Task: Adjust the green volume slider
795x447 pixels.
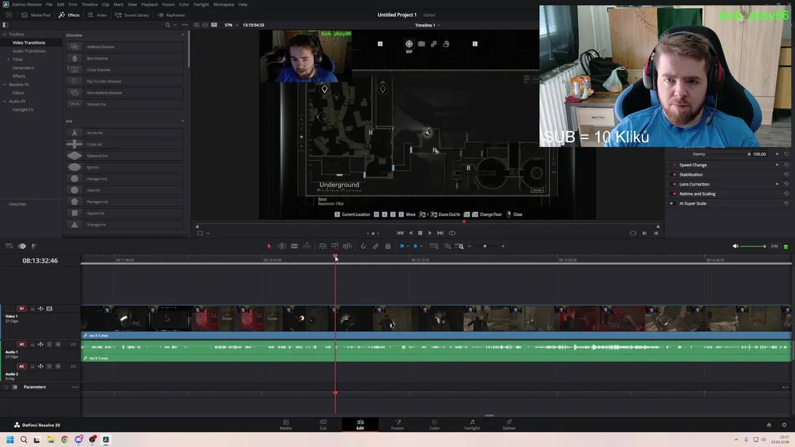Action: pyautogui.click(x=754, y=246)
